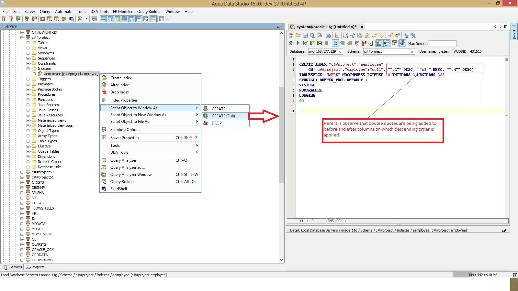Expand the Tables folder under c##project

(28, 43)
